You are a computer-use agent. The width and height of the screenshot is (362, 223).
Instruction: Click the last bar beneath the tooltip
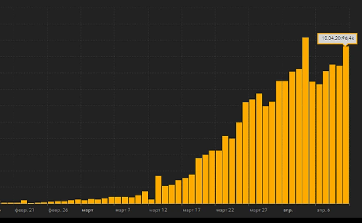coord(346,125)
